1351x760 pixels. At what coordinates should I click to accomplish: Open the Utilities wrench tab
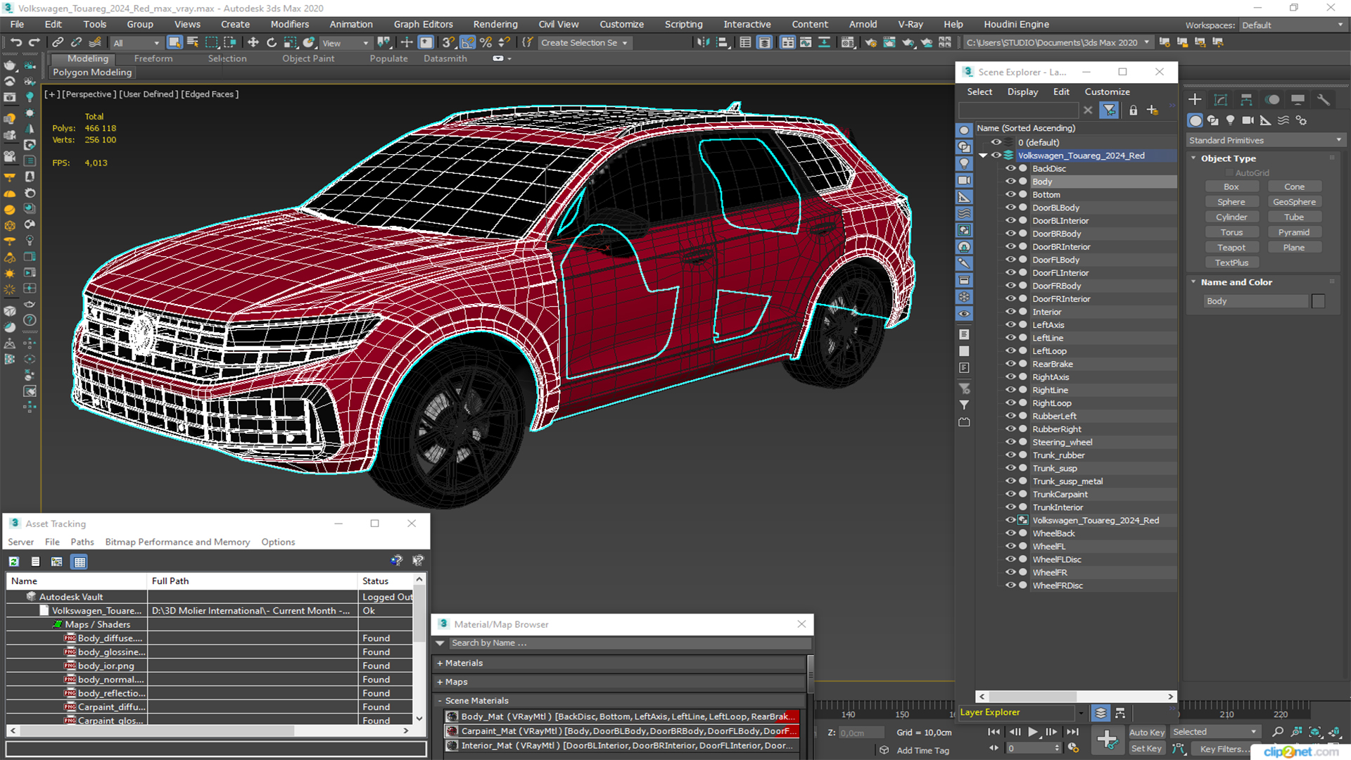[1324, 99]
